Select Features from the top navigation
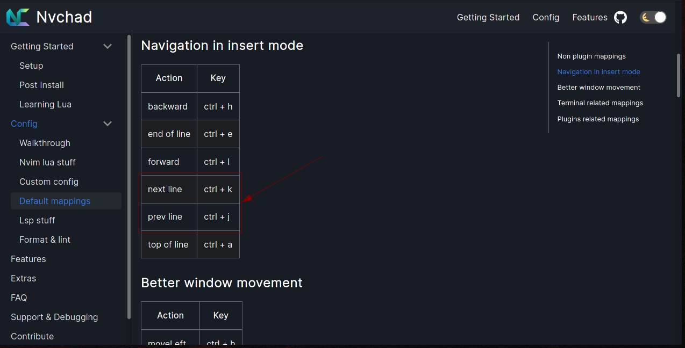685x348 pixels. tap(589, 17)
